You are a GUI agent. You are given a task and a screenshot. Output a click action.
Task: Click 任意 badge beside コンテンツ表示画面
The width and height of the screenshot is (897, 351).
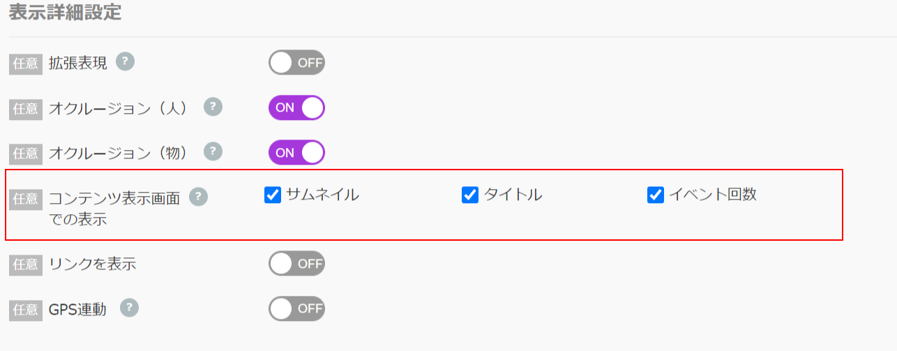pyautogui.click(x=26, y=199)
